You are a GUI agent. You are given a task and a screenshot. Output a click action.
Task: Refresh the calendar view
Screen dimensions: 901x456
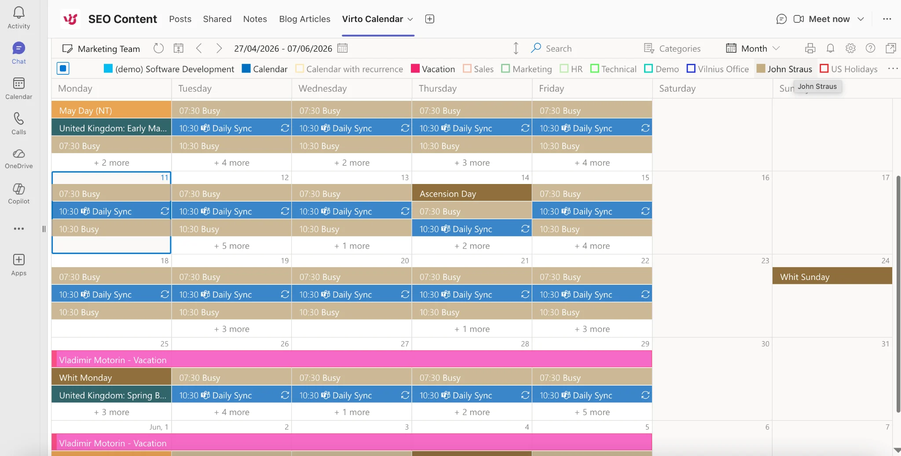coord(158,48)
